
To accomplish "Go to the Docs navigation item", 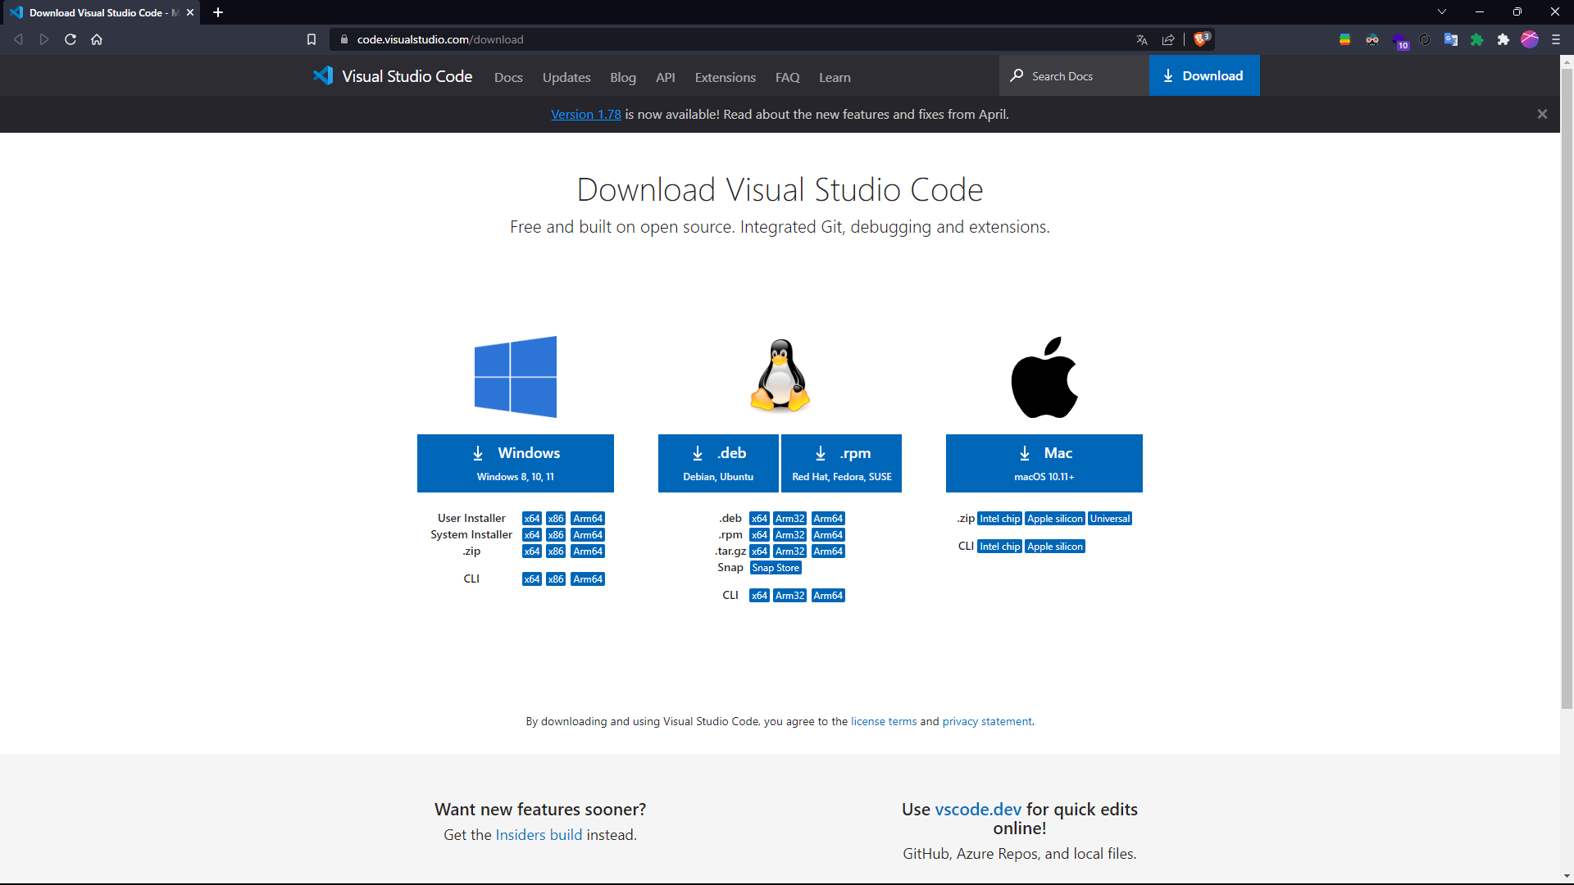I will pos(508,77).
